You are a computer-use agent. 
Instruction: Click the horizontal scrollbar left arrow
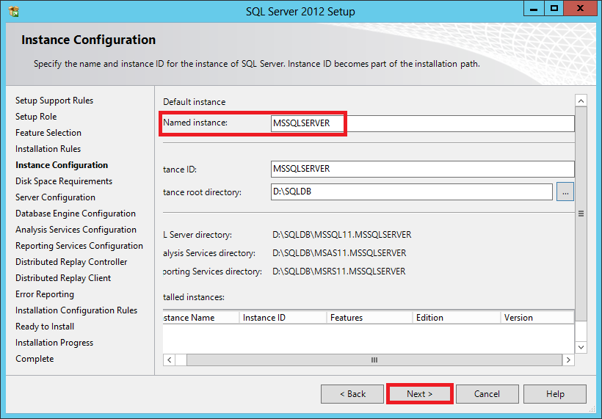[169, 360]
